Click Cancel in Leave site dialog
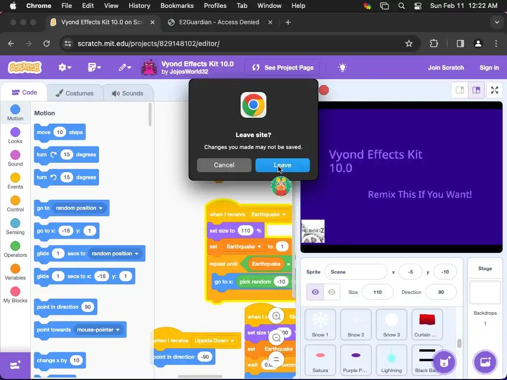The height and width of the screenshot is (380, 507). point(224,165)
